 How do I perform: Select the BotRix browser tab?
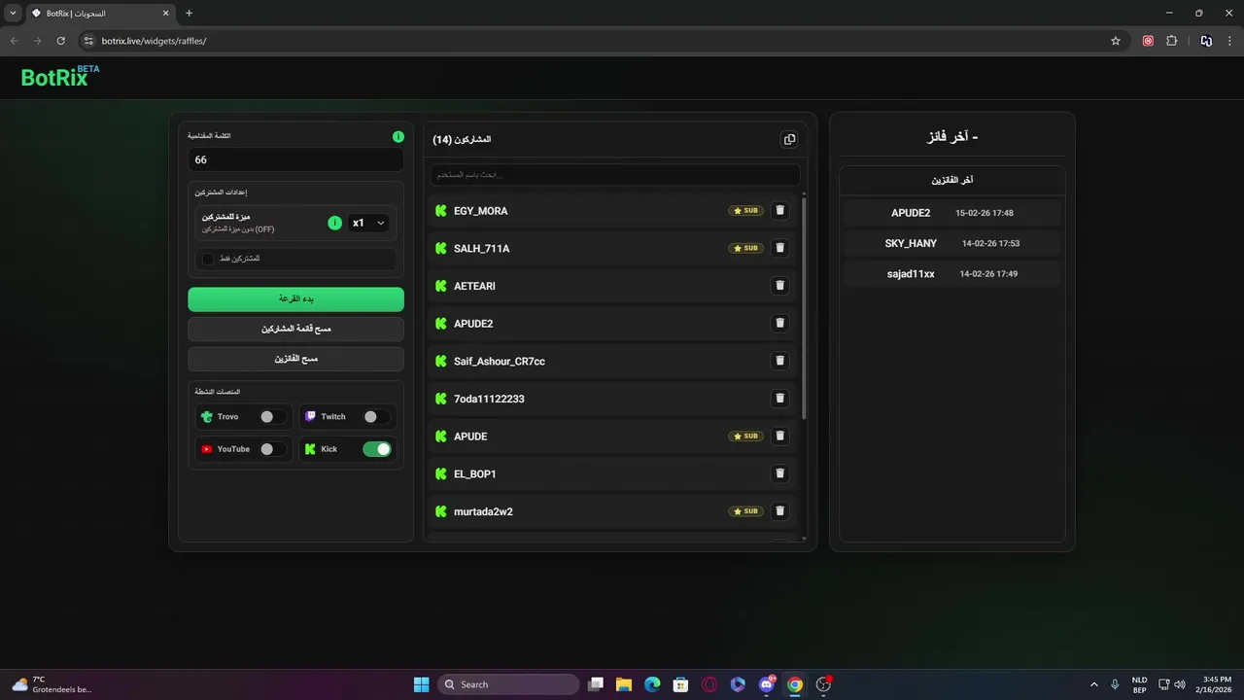click(99, 14)
